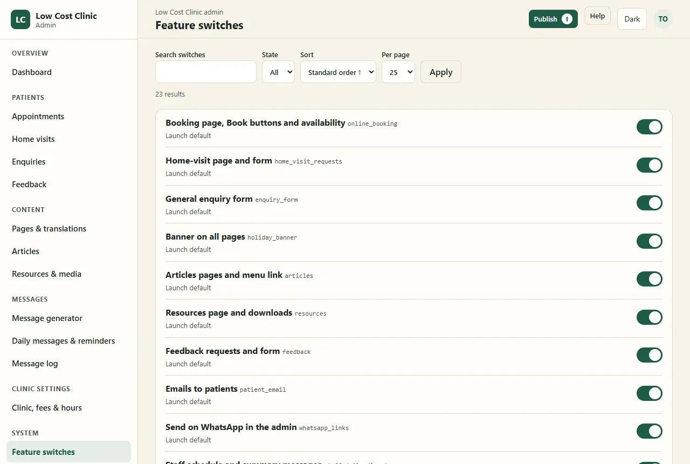Click the 'Emails to patients' row title
The height and width of the screenshot is (464, 690).
pos(202,389)
